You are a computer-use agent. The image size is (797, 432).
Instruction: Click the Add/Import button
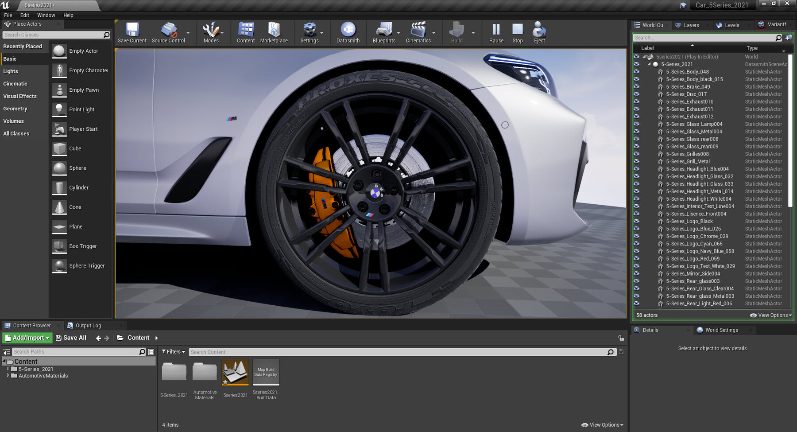pyautogui.click(x=27, y=338)
